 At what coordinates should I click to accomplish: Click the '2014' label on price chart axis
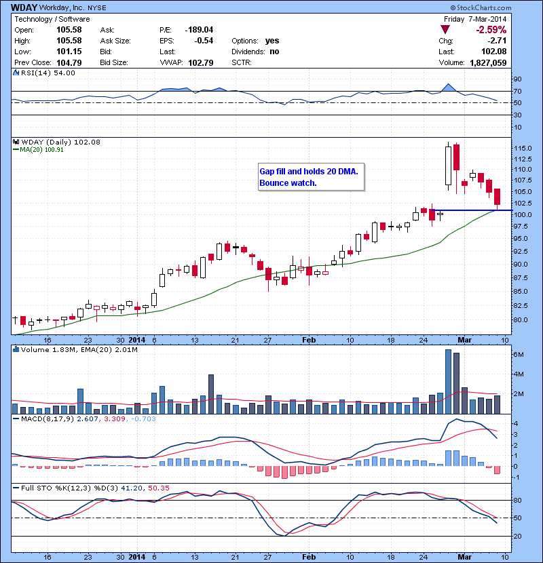pyautogui.click(x=137, y=340)
